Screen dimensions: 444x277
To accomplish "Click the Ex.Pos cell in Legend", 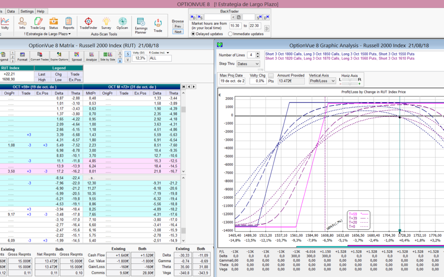I will [75, 80].
